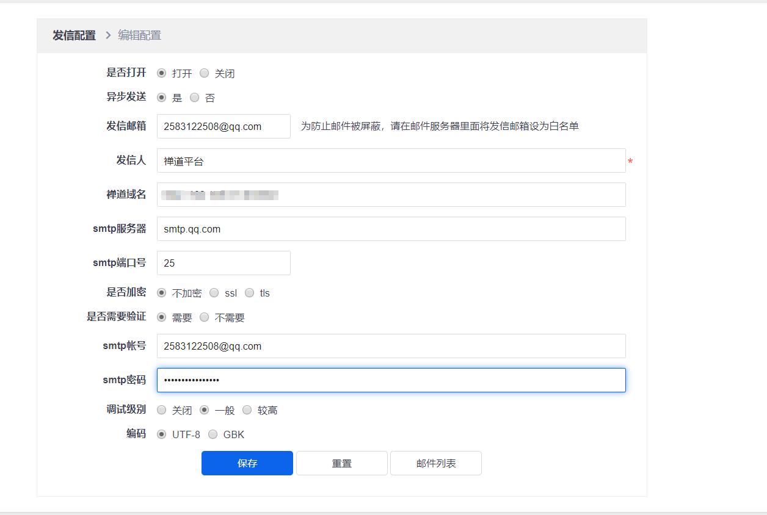This screenshot has height=515, width=767.
Task: Click the 发信邮箱 input field
Action: click(x=224, y=126)
